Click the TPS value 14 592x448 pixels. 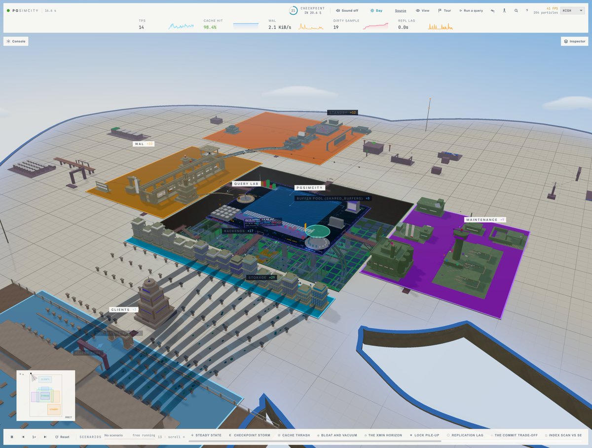(141, 27)
